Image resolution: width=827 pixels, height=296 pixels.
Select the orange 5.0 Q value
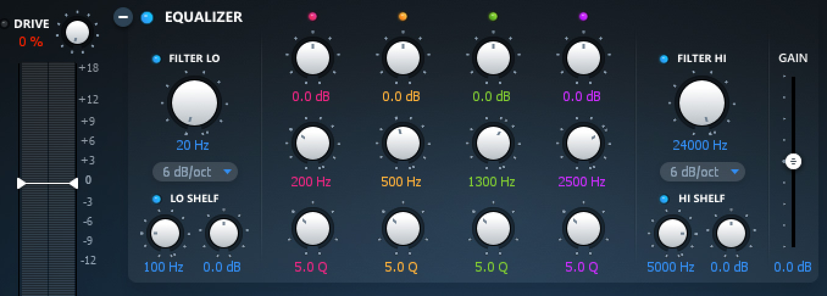(401, 267)
